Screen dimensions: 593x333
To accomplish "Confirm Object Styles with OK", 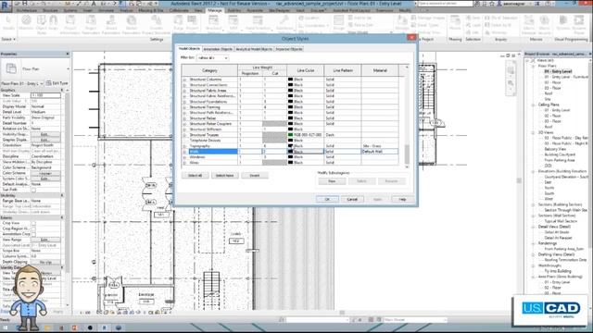I will click(327, 199).
